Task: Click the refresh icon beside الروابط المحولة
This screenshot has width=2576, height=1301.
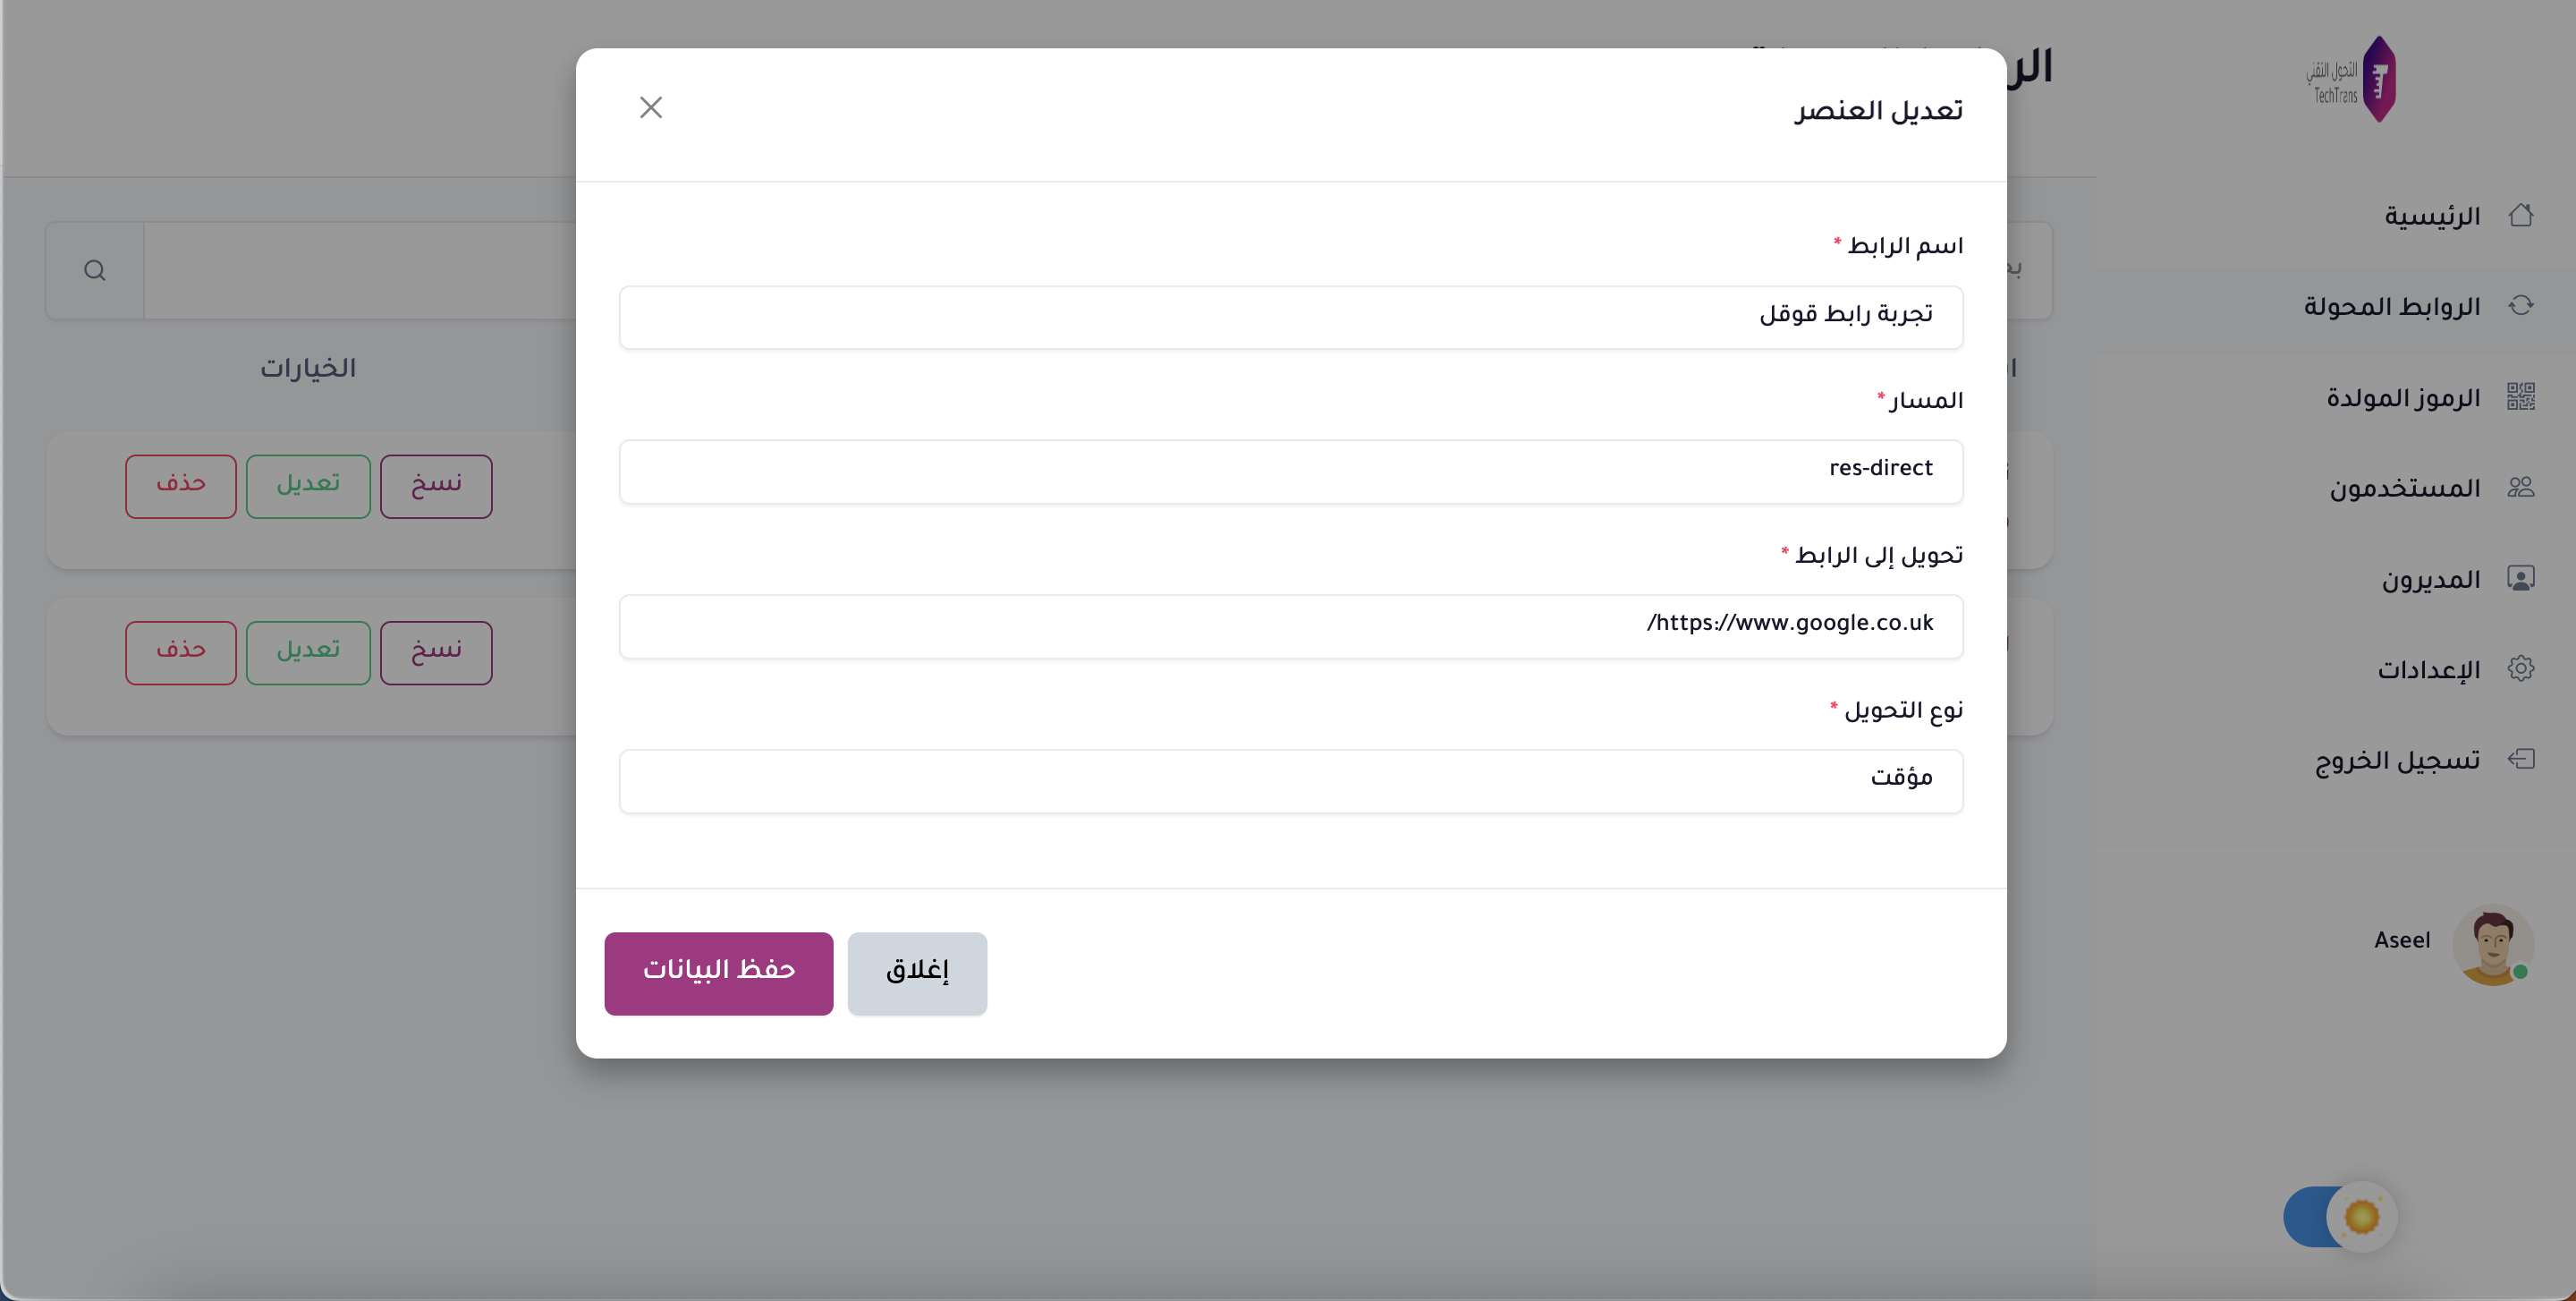Action: 2520,306
